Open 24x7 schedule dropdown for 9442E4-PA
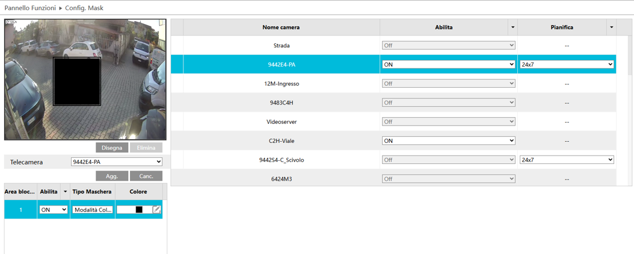The height and width of the screenshot is (254, 634). pos(566,64)
